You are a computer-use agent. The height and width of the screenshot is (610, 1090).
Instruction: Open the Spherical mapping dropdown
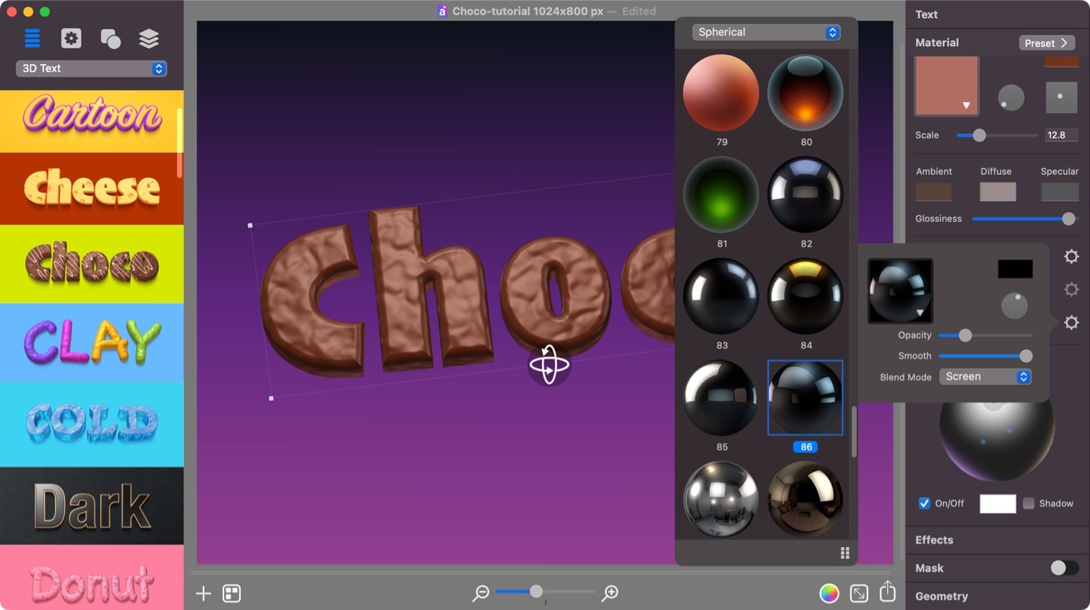point(766,32)
